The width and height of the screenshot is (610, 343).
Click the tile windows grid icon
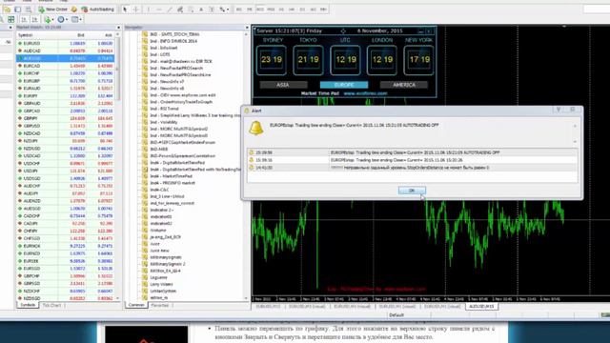pyautogui.click(x=10, y=19)
